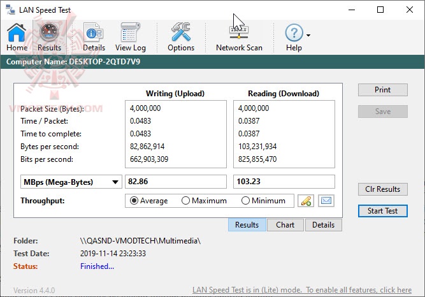Open Options wrench and hammer icon
Screen dimensions: 425x297
tap(181, 37)
